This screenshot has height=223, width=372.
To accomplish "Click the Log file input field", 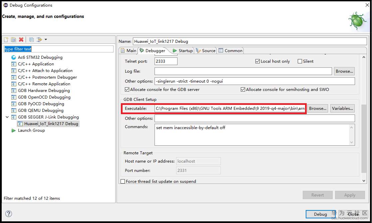I will (x=243, y=71).
